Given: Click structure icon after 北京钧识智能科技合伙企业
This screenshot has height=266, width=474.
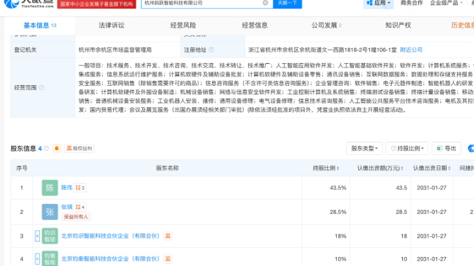Looking at the screenshot, I should pyautogui.click(x=167, y=236).
